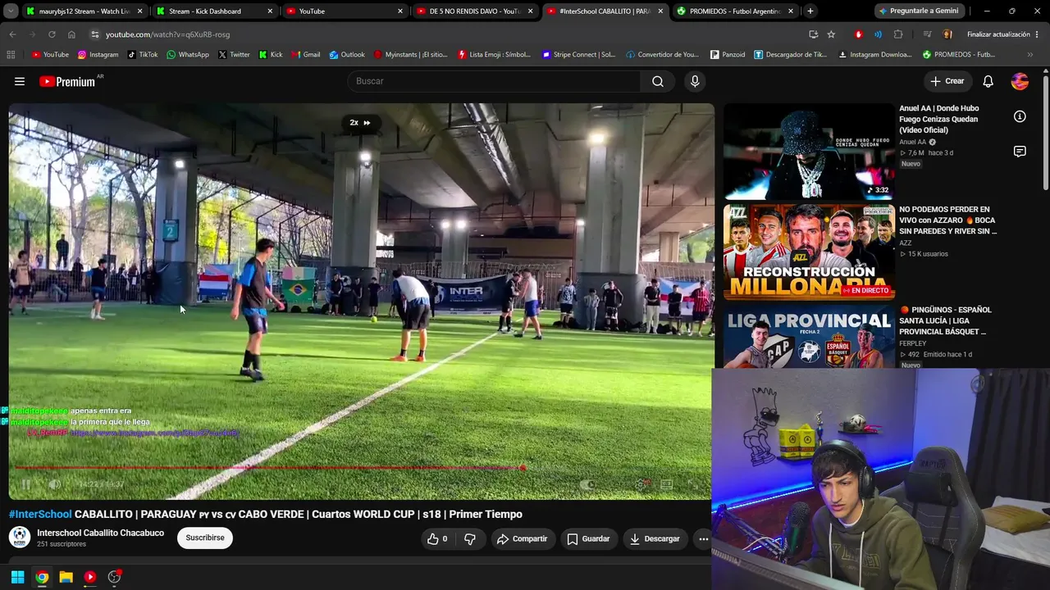
Task: Open the Panzoid bookmark
Action: (x=727, y=55)
